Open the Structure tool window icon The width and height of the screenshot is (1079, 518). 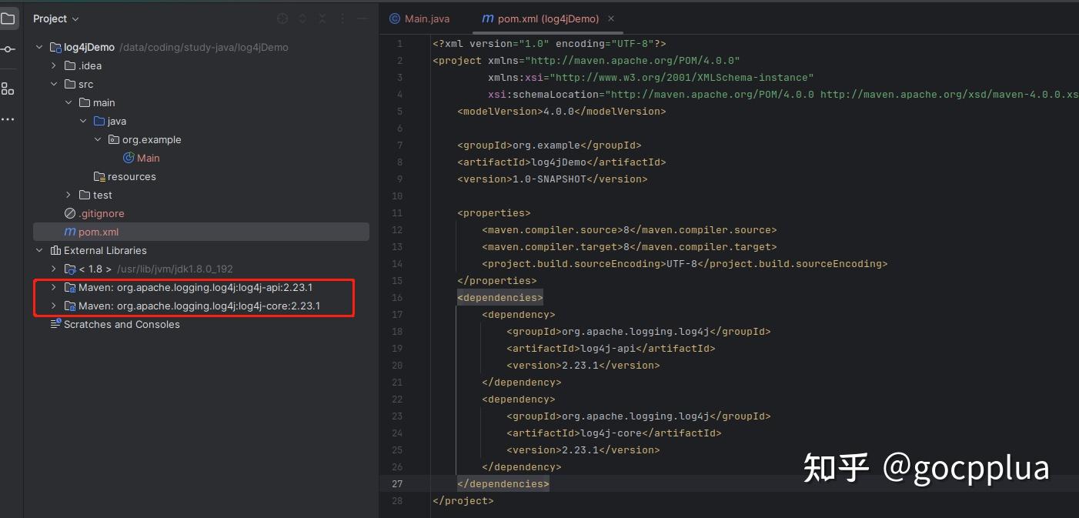click(8, 88)
